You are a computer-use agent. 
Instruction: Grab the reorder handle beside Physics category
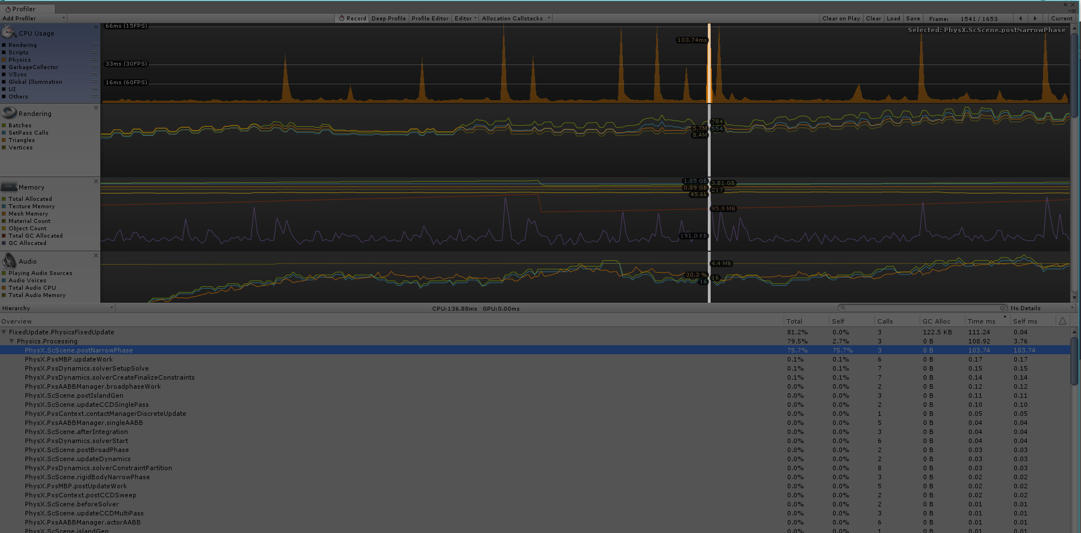[x=95, y=59]
